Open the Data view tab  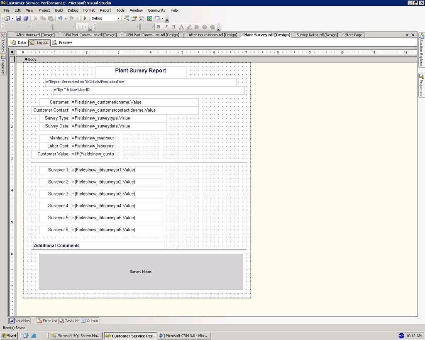tap(18, 43)
